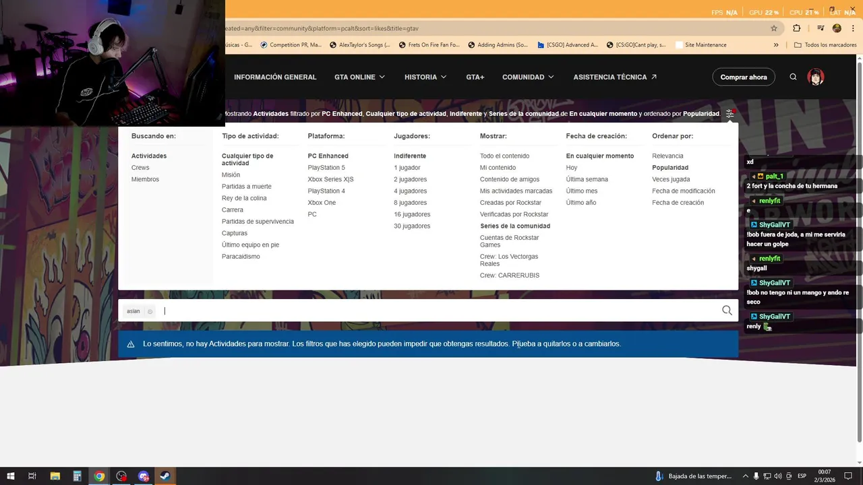Open Calculator from the taskbar
The image size is (863, 485).
pyautogui.click(x=78, y=476)
